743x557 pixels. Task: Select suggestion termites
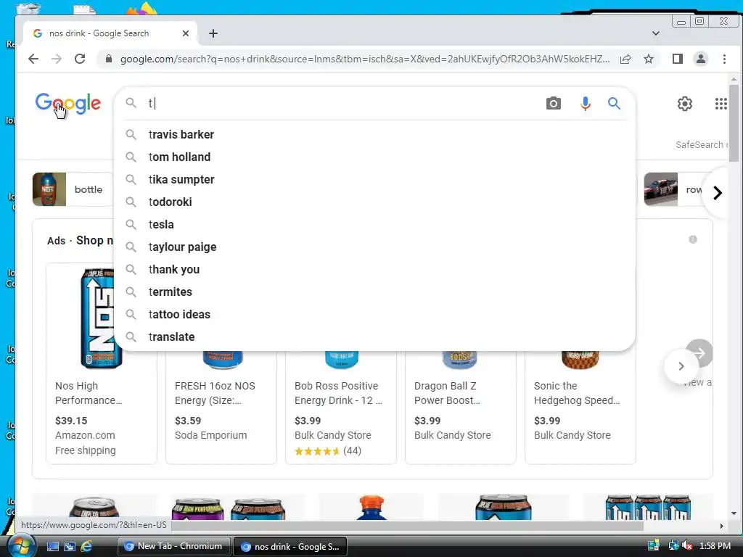click(374, 292)
